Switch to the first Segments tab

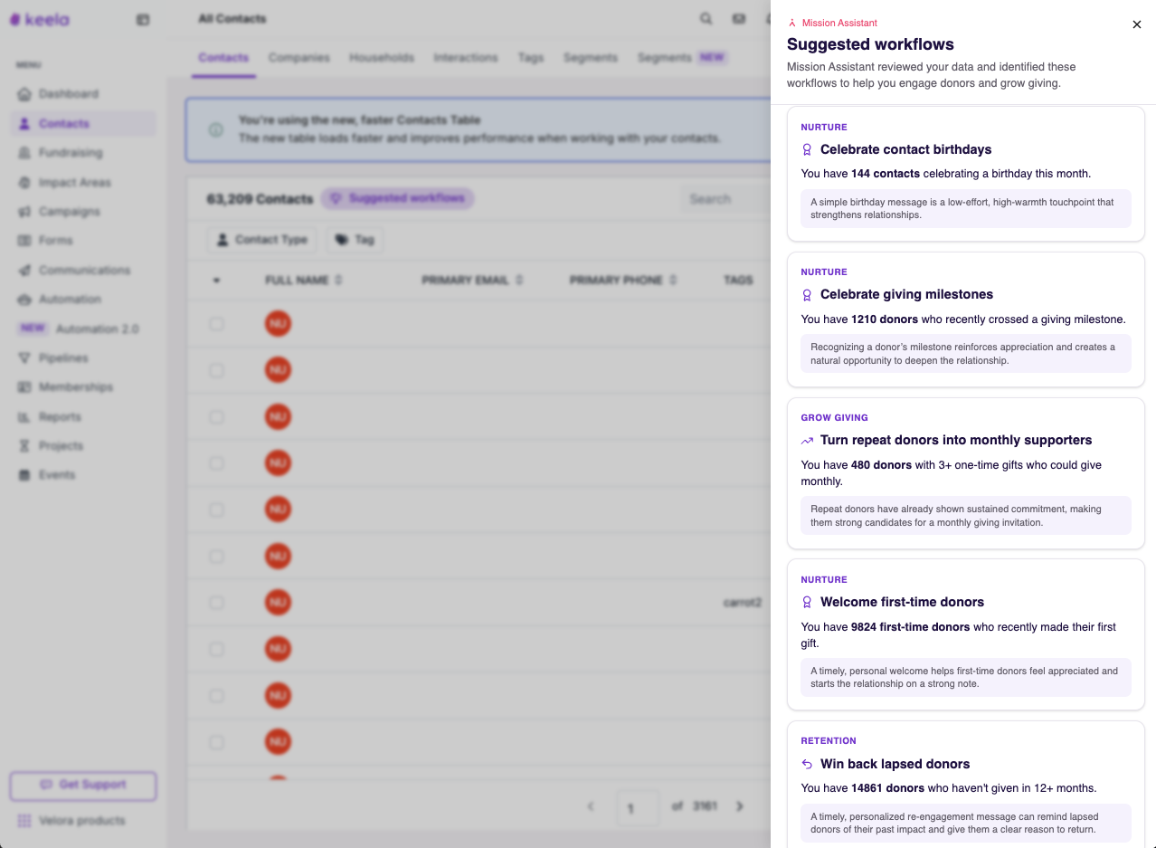(591, 58)
